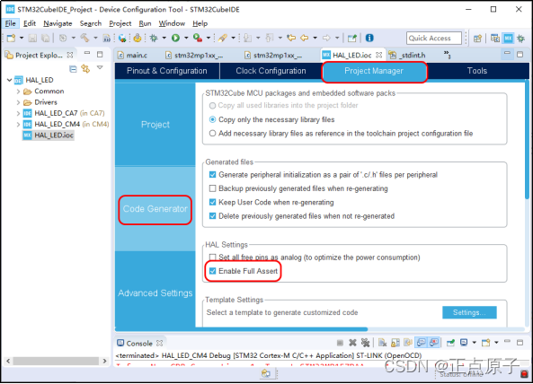Expand the Common folder
Viewport: 533px width, 384px height.
(18, 92)
